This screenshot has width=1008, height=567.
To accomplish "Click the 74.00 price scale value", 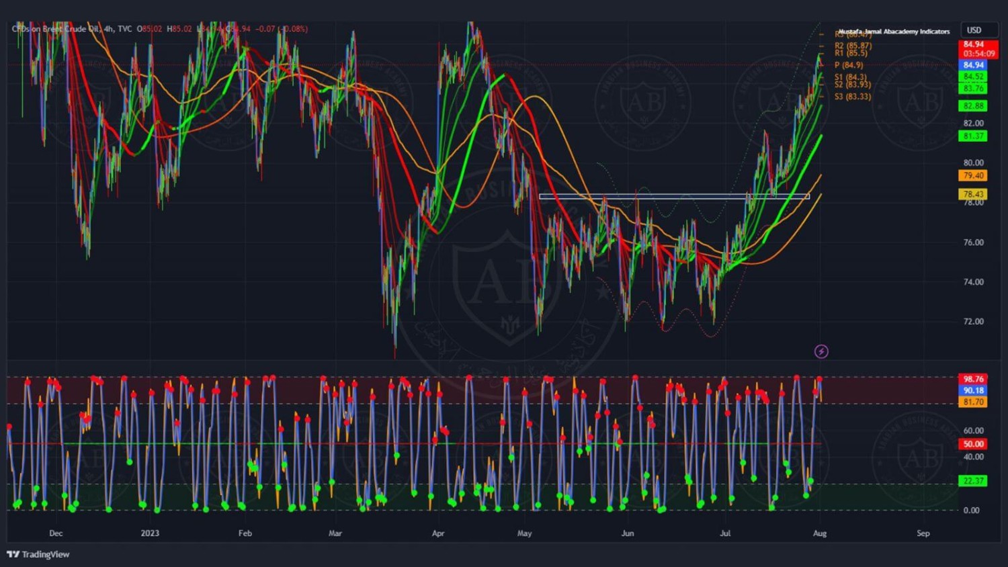I will point(974,282).
